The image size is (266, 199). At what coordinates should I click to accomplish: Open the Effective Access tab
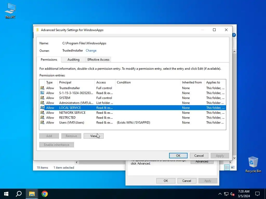(98, 60)
